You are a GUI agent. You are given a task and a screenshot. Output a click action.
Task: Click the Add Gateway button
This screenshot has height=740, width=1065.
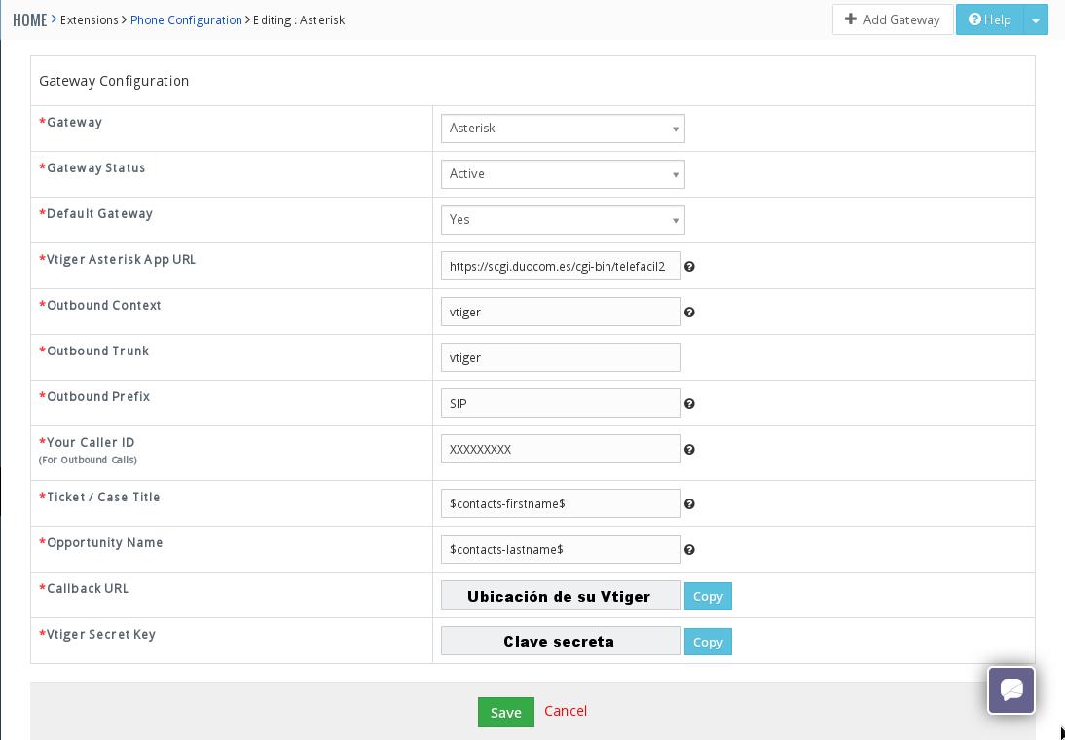pos(892,19)
